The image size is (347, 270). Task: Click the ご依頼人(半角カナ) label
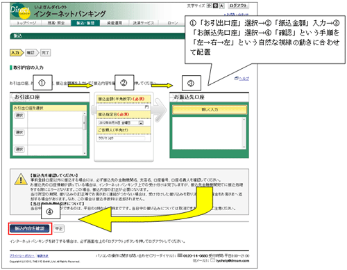[113, 130]
